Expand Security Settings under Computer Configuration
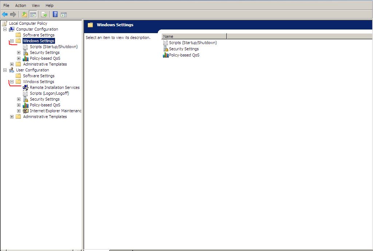Image resolution: width=373 pixels, height=251 pixels. (19, 52)
